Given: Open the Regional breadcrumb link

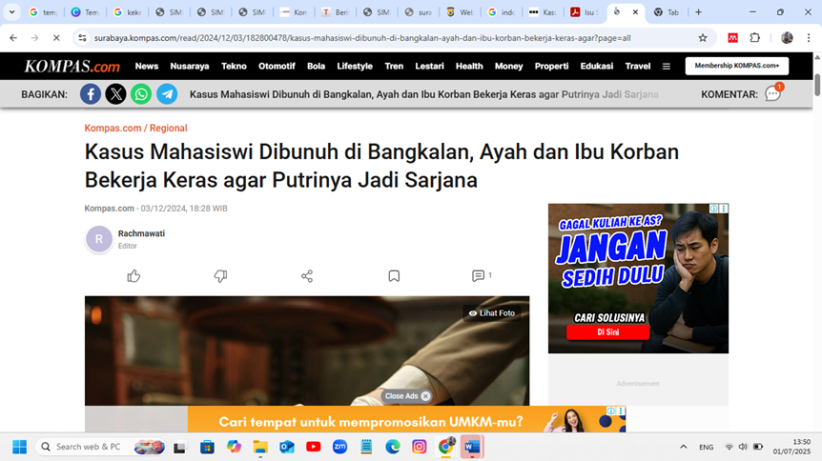Looking at the screenshot, I should click(x=168, y=128).
